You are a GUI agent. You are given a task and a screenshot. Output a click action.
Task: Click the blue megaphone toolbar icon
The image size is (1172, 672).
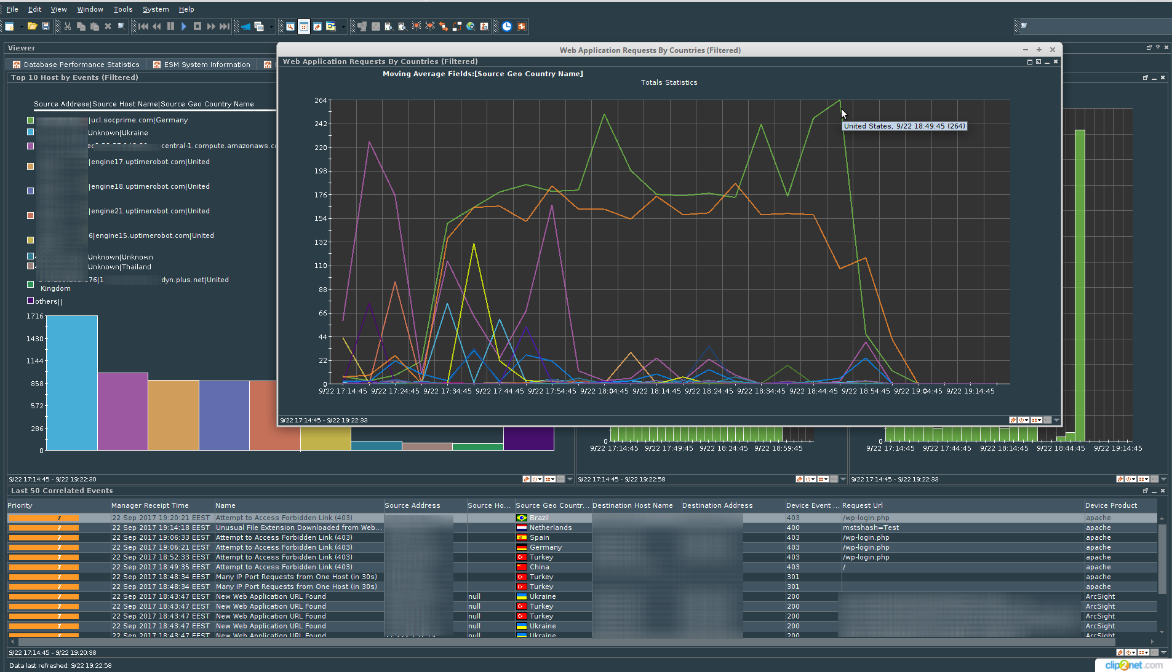[245, 26]
